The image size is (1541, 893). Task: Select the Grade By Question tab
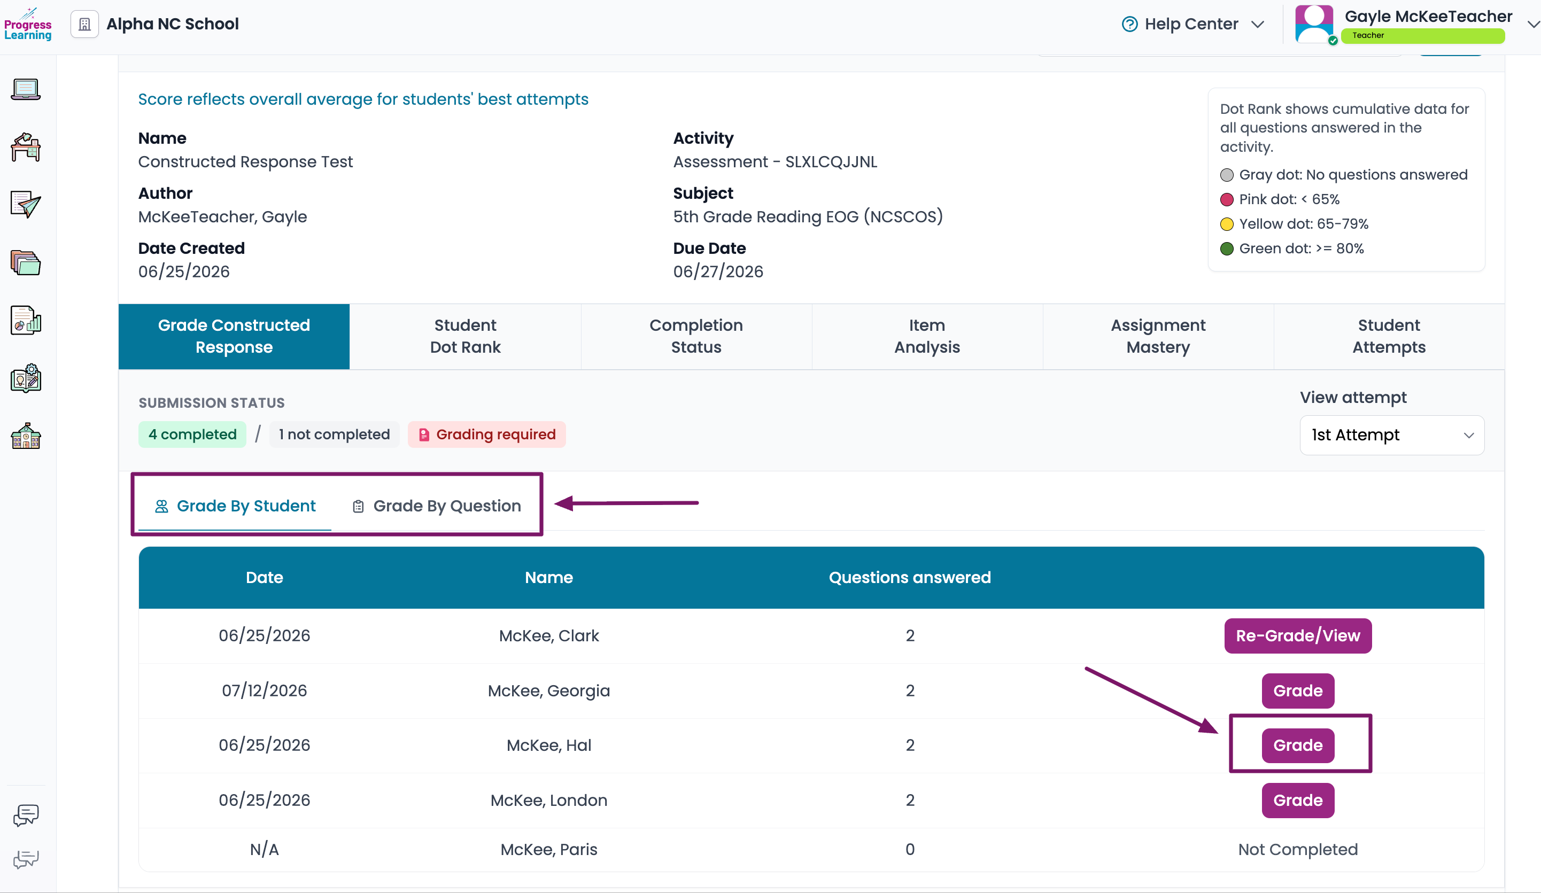pyautogui.click(x=437, y=506)
